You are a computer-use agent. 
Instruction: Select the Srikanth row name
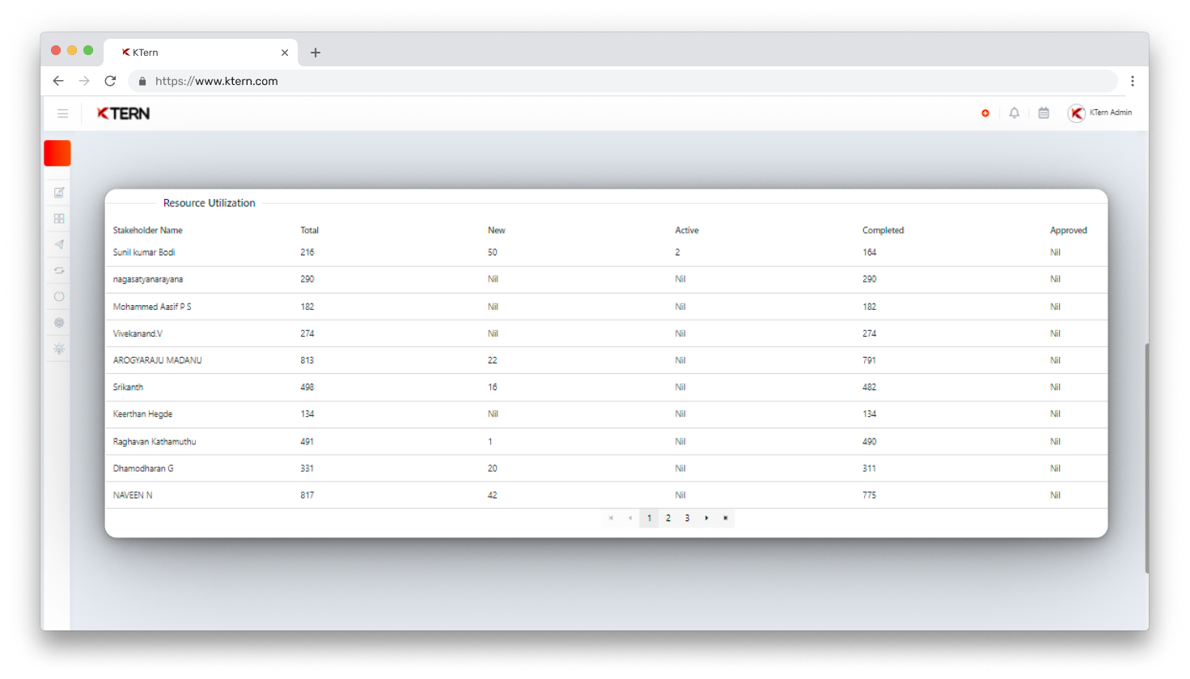point(128,387)
